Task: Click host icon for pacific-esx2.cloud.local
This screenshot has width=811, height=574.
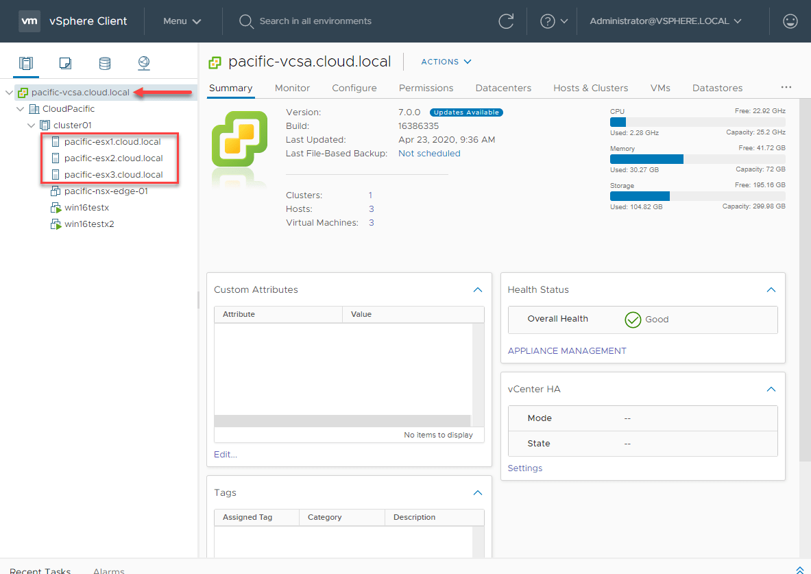Action: click(x=56, y=158)
